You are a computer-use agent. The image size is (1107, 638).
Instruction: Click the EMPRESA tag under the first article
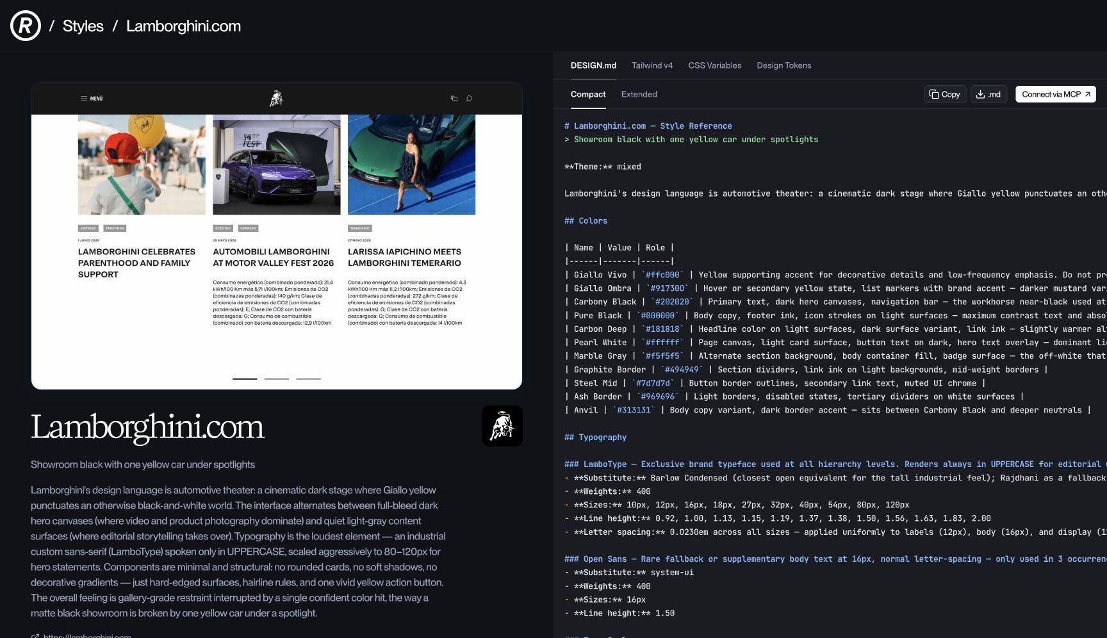coord(88,228)
